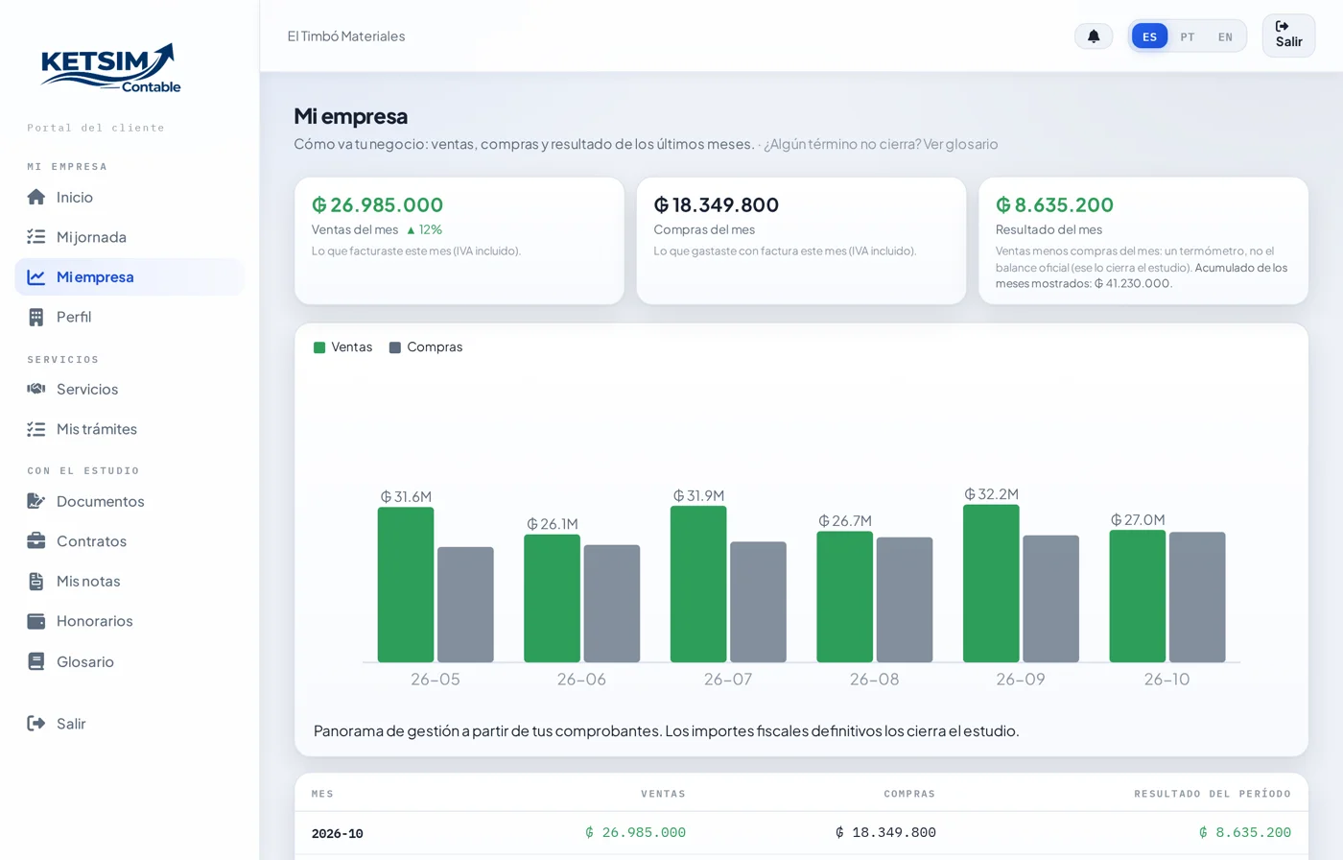Screen dimensions: 1343x860
Task: Click the home icon beside Inicio
Action: pos(36,197)
